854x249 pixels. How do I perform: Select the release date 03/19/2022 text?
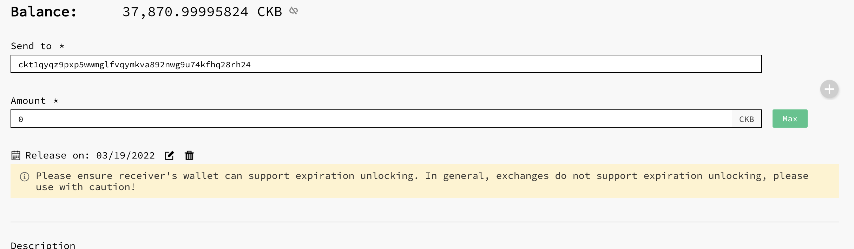tap(125, 155)
